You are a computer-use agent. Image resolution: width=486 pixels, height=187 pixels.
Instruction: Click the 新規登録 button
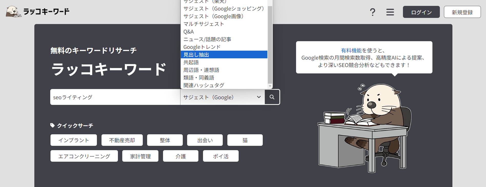[462, 12]
